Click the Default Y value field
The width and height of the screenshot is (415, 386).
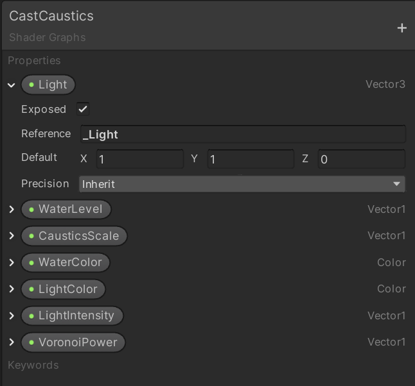coord(251,159)
